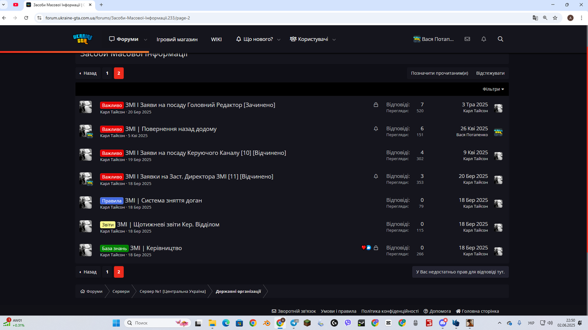Open the Що нового? menu item
The height and width of the screenshot is (330, 588).
[254, 39]
